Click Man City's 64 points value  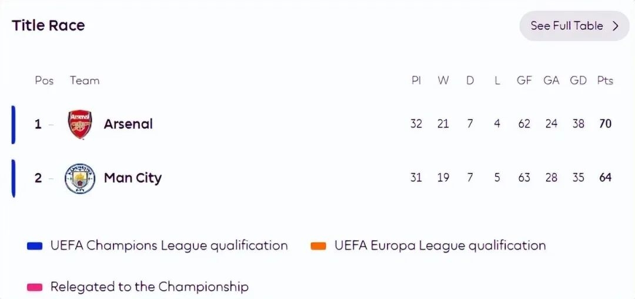605,178
